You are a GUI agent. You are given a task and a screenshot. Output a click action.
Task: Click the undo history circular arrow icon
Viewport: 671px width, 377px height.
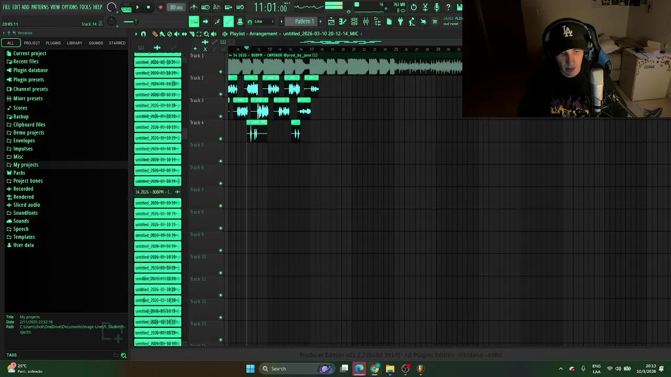(414, 7)
